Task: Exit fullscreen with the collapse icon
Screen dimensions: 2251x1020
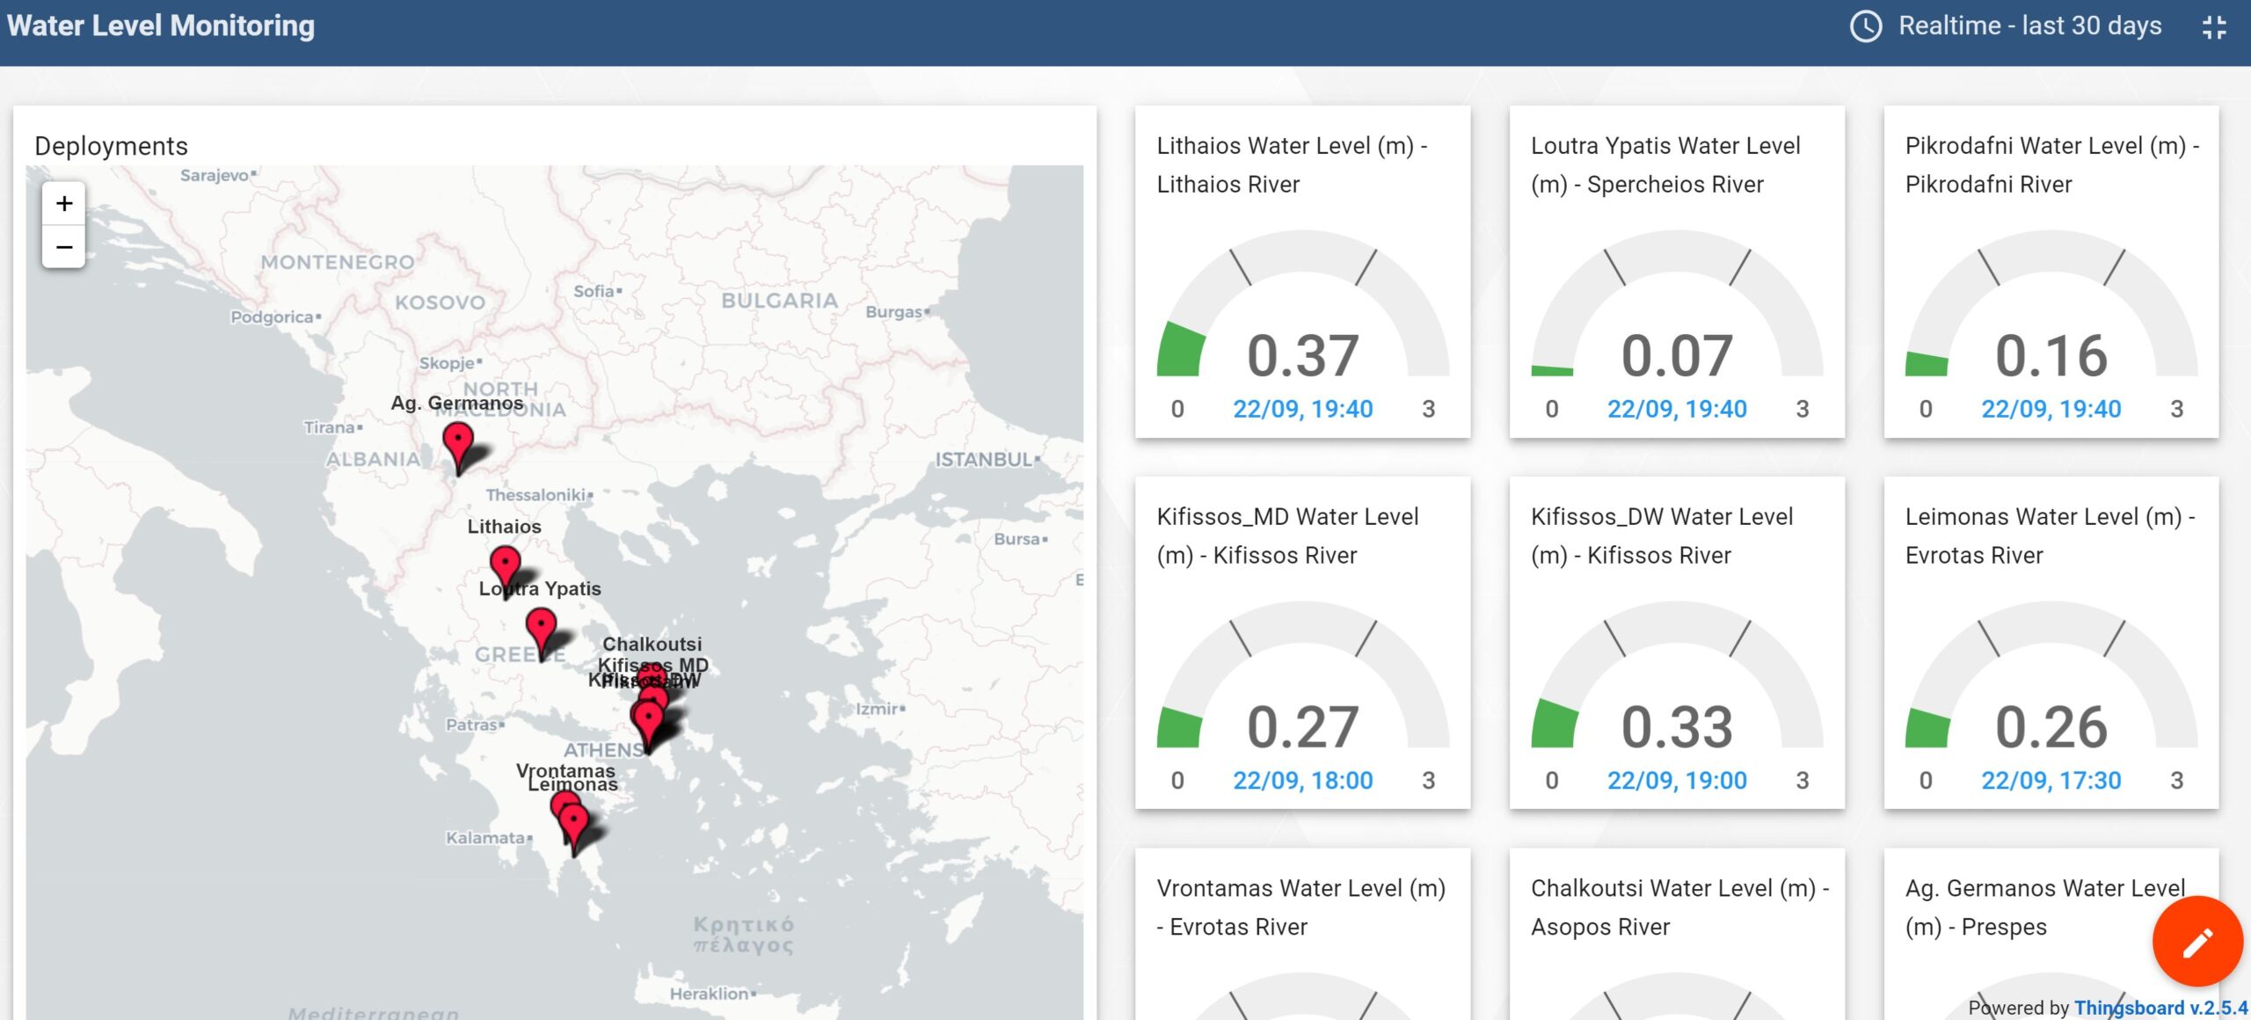Action: tap(2214, 27)
